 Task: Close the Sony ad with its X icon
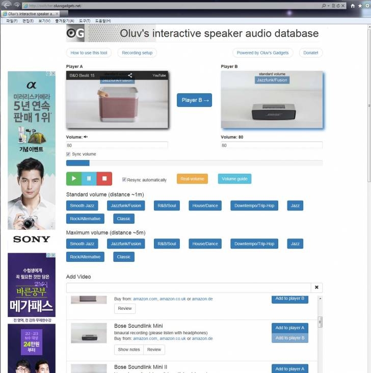(54, 73)
